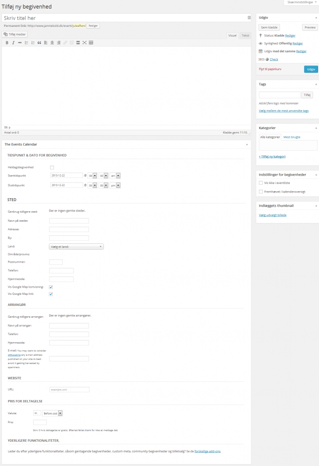Screen dimensions: 319x466
Task: Uncheck Vis Google Map kortvisning
Action: [x=51, y=287]
